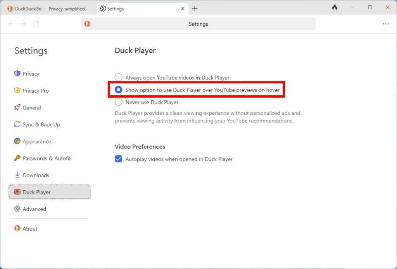397x269 pixels.
Task: Click the Appearance color wheel icon
Action: [x=17, y=141]
